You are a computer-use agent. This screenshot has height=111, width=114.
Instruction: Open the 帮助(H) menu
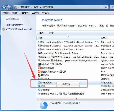pyautogui.click(x=45, y=13)
